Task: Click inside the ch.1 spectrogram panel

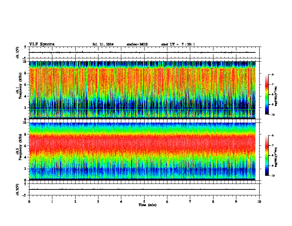Action: click(x=142, y=90)
